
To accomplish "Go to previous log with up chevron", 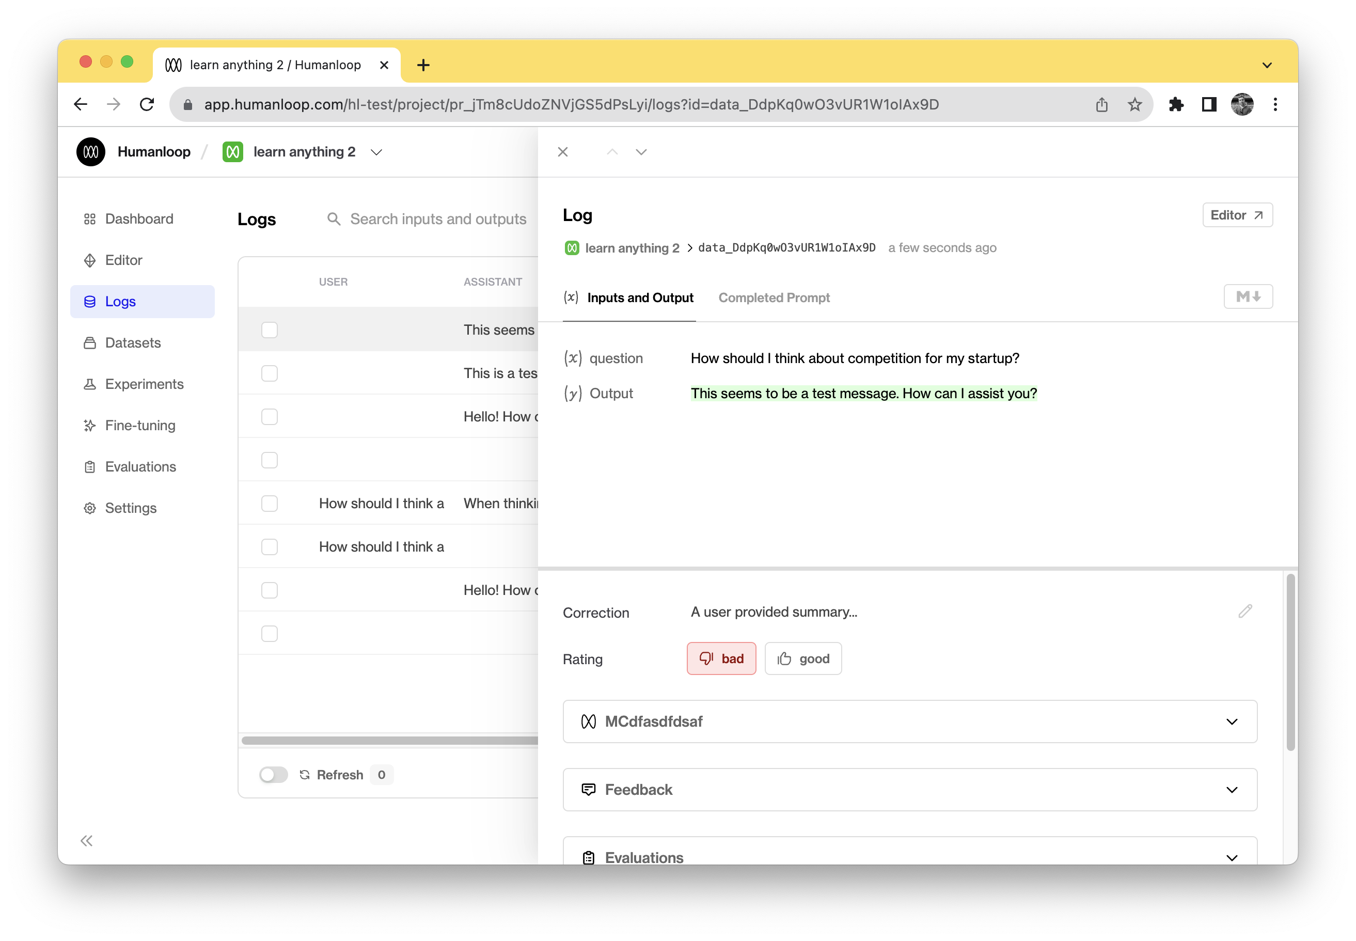I will point(612,151).
